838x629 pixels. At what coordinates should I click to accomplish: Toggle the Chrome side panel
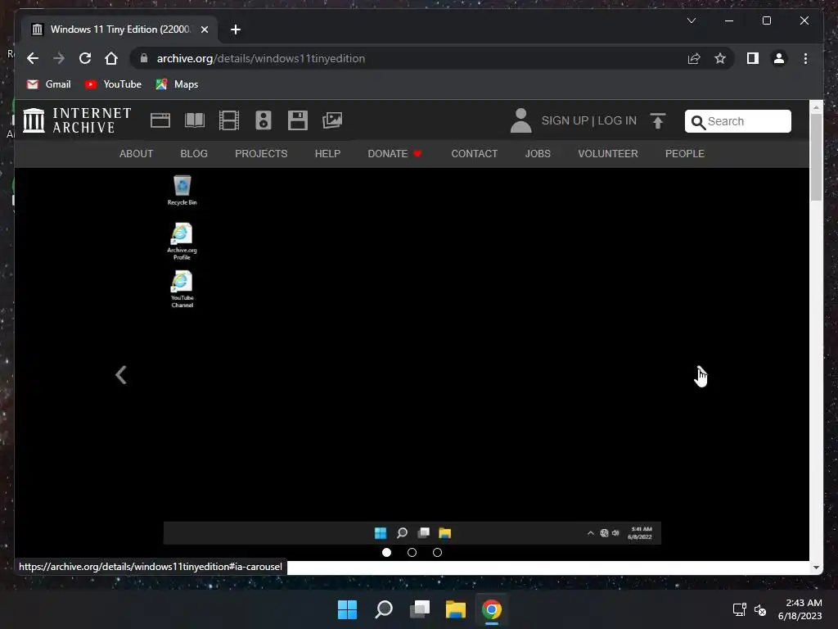(x=753, y=58)
